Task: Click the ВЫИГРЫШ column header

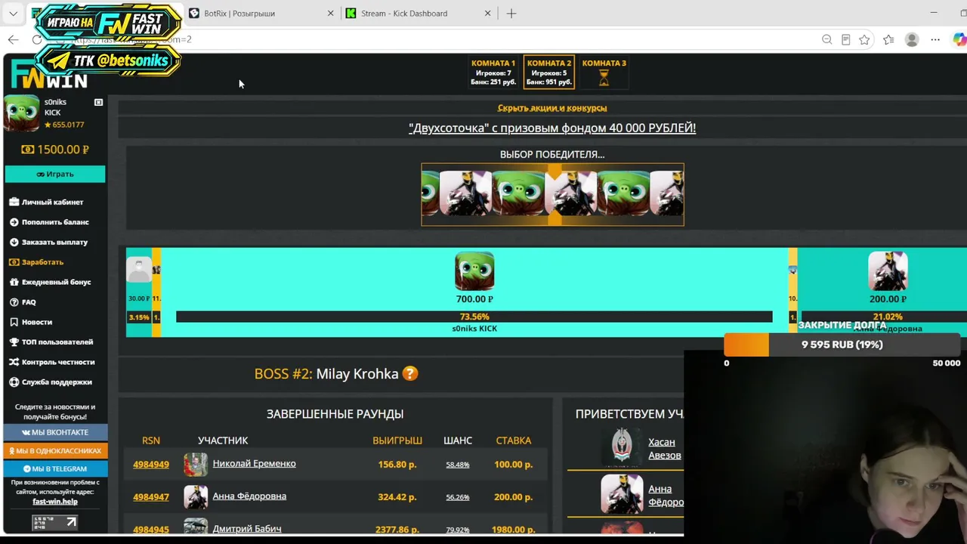Action: [397, 440]
